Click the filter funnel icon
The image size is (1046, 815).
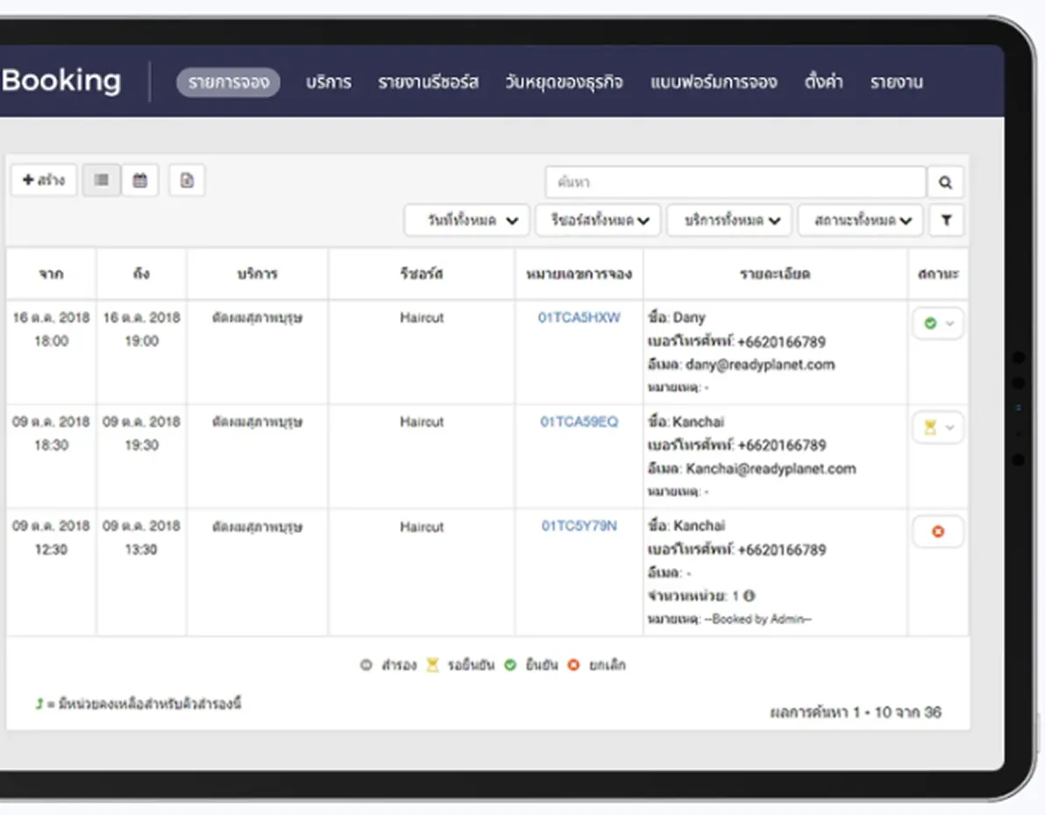point(946,221)
